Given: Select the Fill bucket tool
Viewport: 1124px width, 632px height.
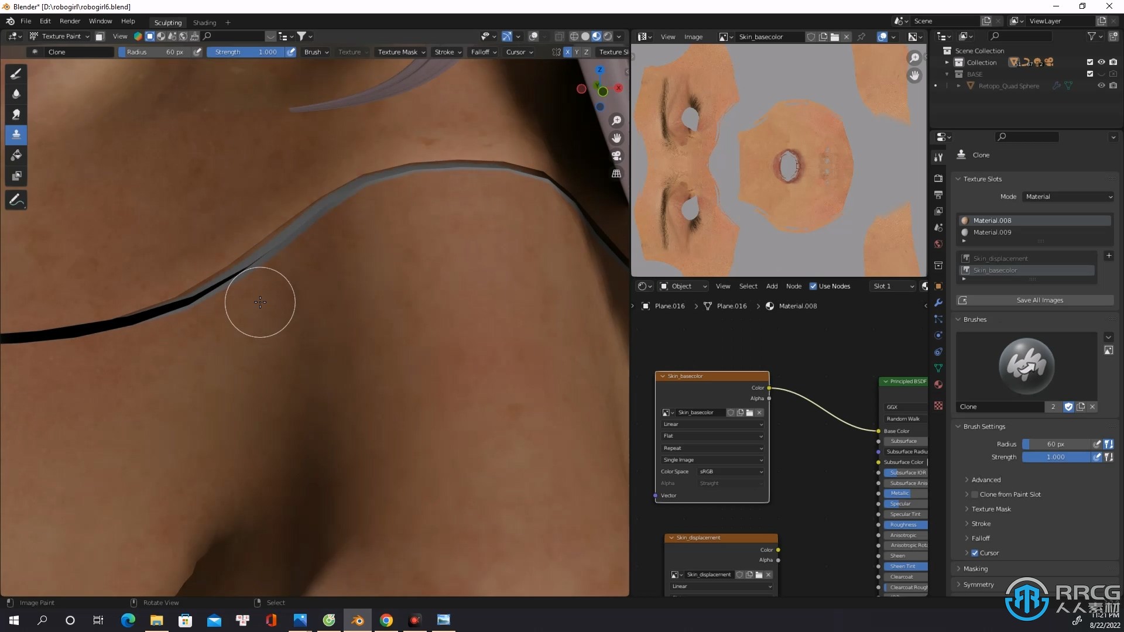Looking at the screenshot, I should (x=16, y=155).
